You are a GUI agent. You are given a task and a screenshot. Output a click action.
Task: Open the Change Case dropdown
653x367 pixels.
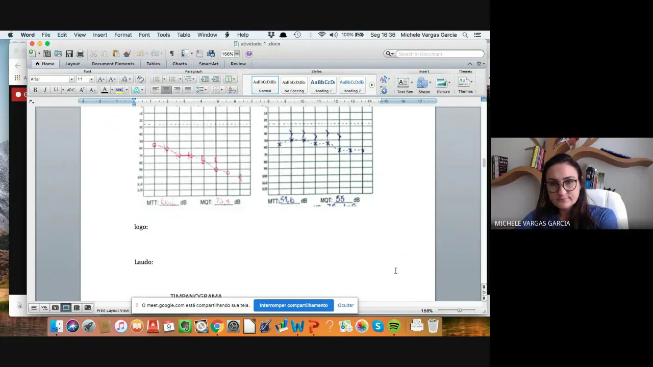pyautogui.click(x=126, y=79)
